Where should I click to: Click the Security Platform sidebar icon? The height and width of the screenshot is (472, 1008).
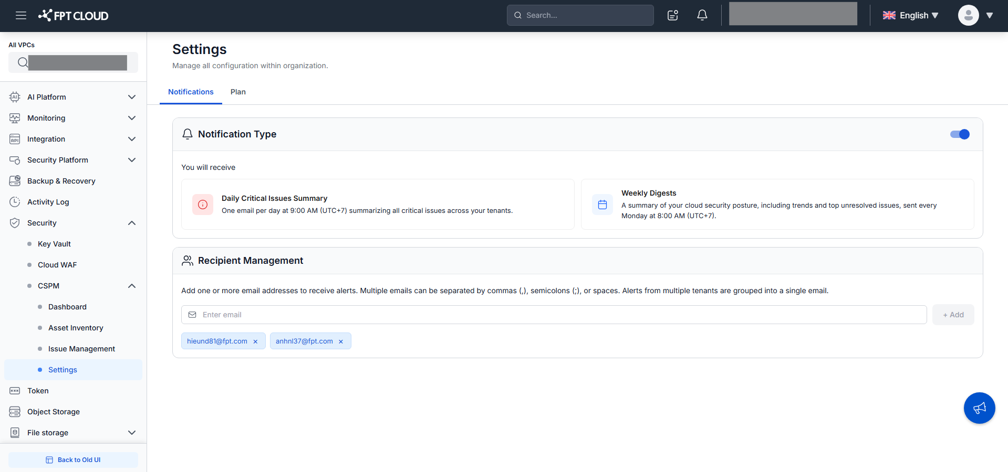pos(15,160)
